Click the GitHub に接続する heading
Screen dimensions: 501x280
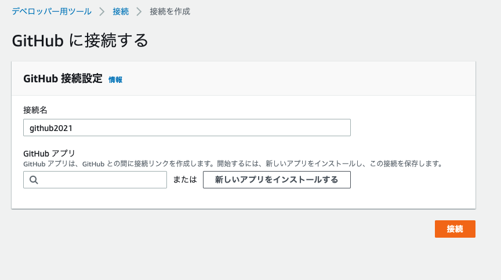click(80, 41)
